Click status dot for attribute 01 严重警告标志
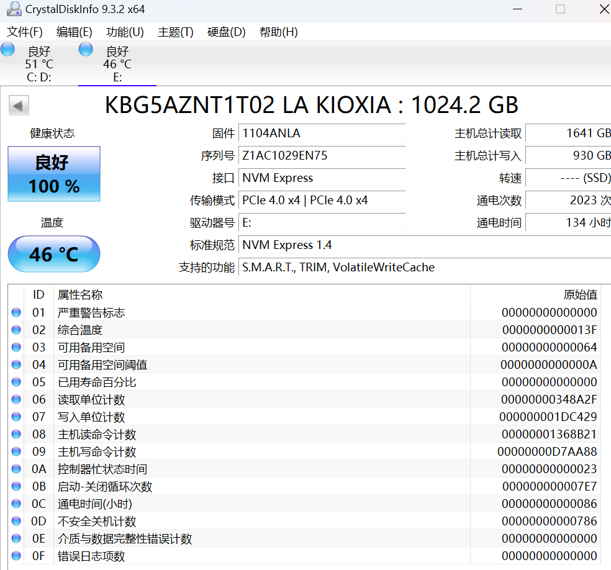Viewport: 611px width, 570px height. click(x=16, y=312)
